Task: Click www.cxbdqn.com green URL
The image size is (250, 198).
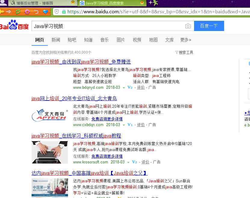Action: [x=88, y=125]
